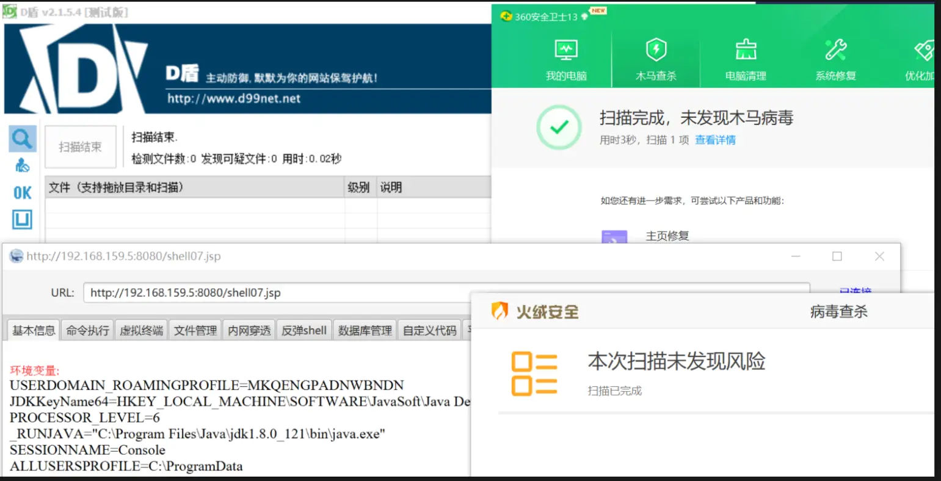Click the user/process icon below the magnifier
941x481 pixels.
click(23, 165)
